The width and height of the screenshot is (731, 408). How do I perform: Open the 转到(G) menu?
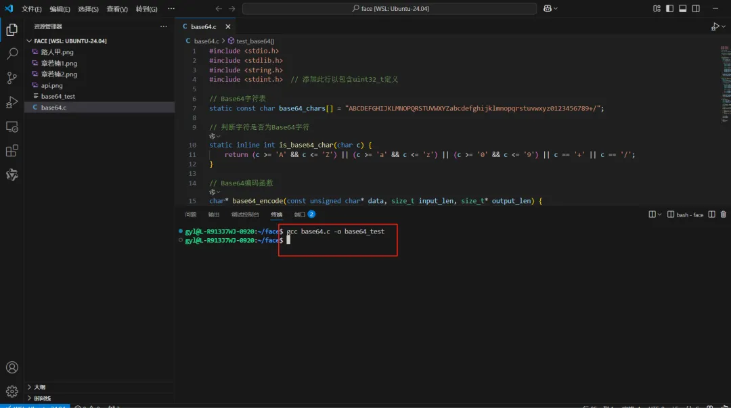[146, 9]
